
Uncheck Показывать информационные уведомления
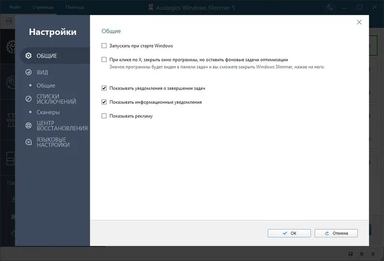(104, 102)
